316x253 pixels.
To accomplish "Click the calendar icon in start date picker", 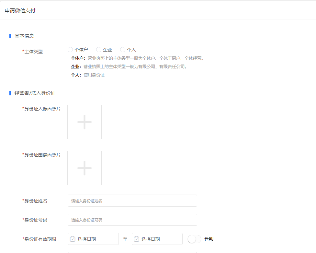I will [73, 239].
